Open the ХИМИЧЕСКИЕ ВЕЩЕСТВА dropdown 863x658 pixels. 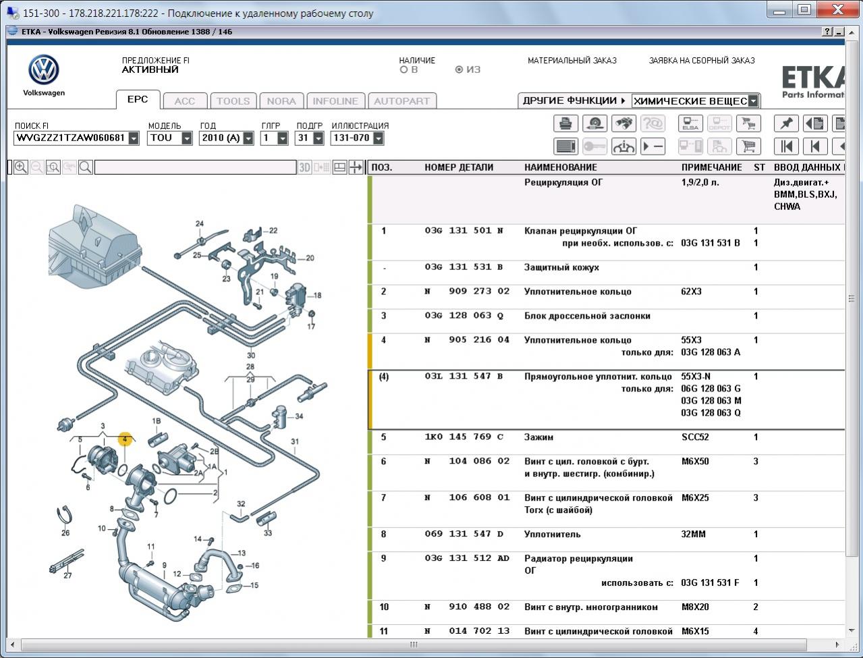tap(754, 101)
